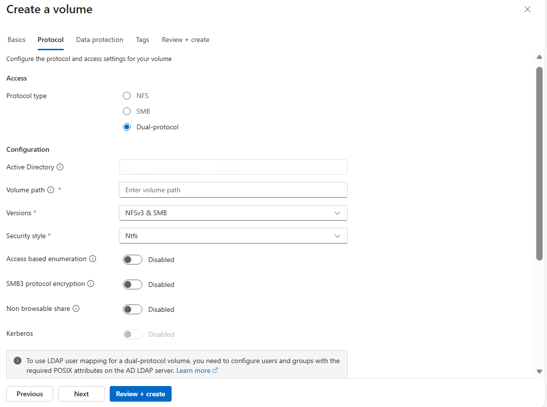Click Disabled label beside Non browsable share
This screenshot has height=407, width=547.
pyautogui.click(x=161, y=309)
